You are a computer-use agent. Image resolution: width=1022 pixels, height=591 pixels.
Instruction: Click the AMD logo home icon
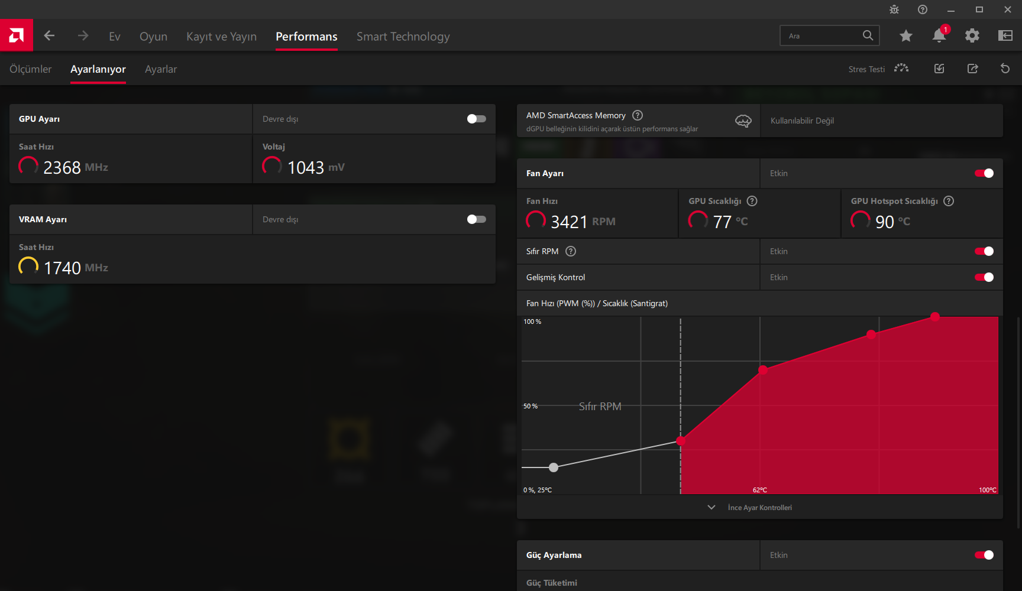tap(17, 35)
